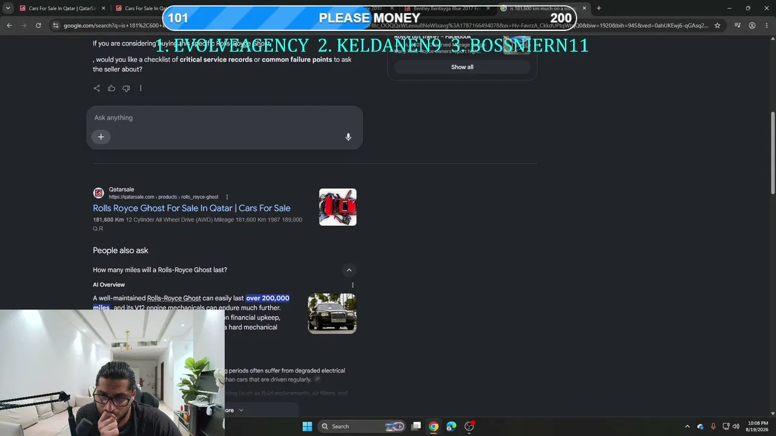
Task: Click the question about Ghost mileage lifespan
Action: (x=160, y=270)
